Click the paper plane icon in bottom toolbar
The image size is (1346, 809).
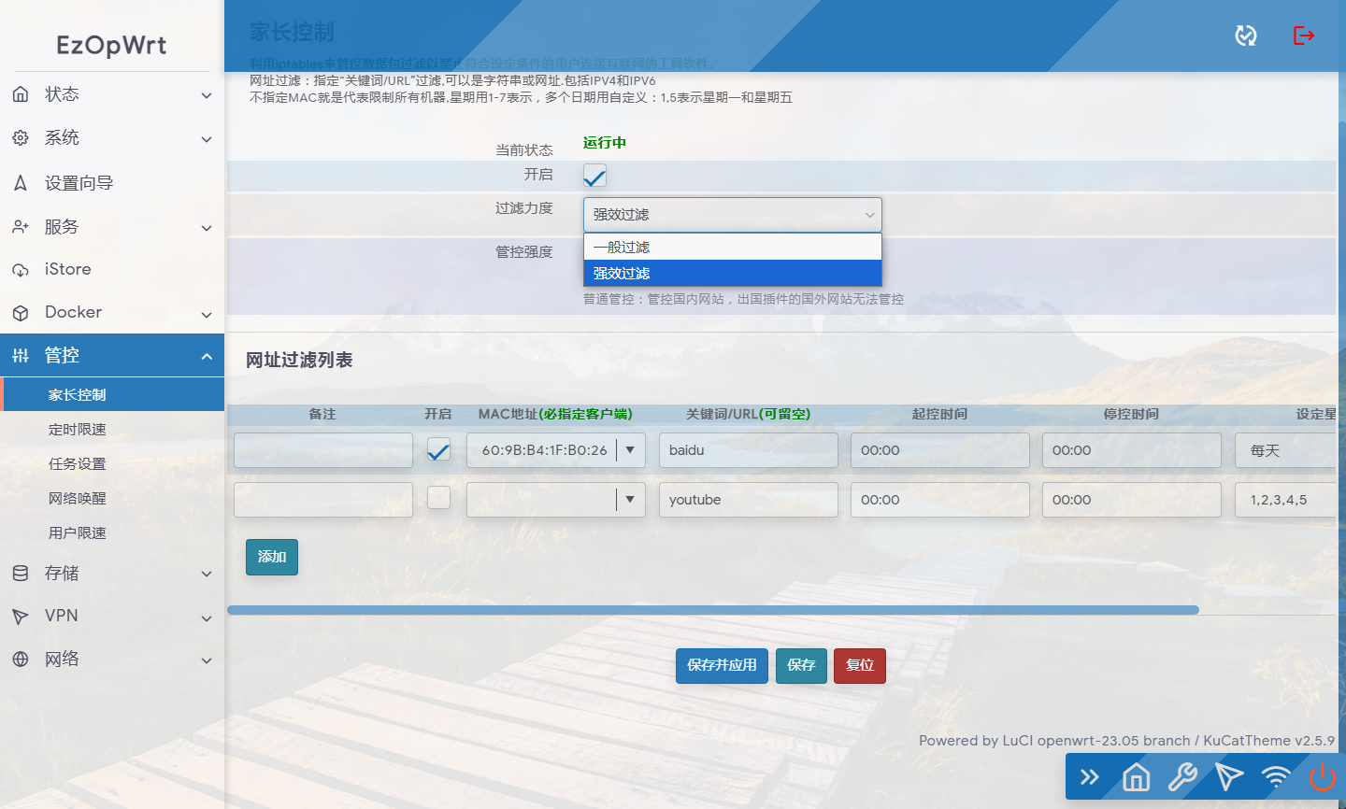1229,776
